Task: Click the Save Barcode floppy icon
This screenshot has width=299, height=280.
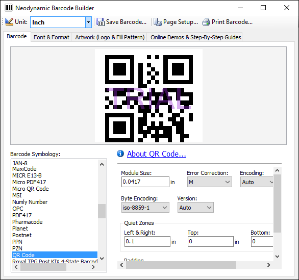Action: (x=101, y=22)
